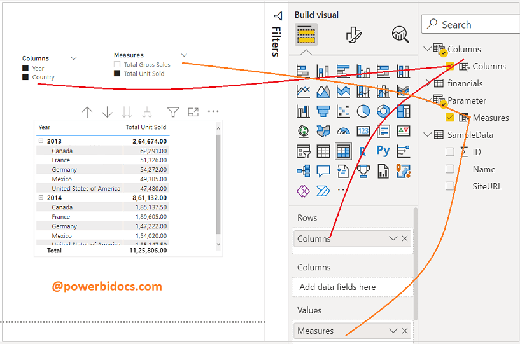Viewport: 520px width, 344px height.
Task: Uncheck Total Unit Sold in Measures slicer
Action: point(117,73)
